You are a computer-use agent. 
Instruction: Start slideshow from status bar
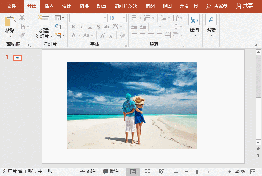[176, 172]
